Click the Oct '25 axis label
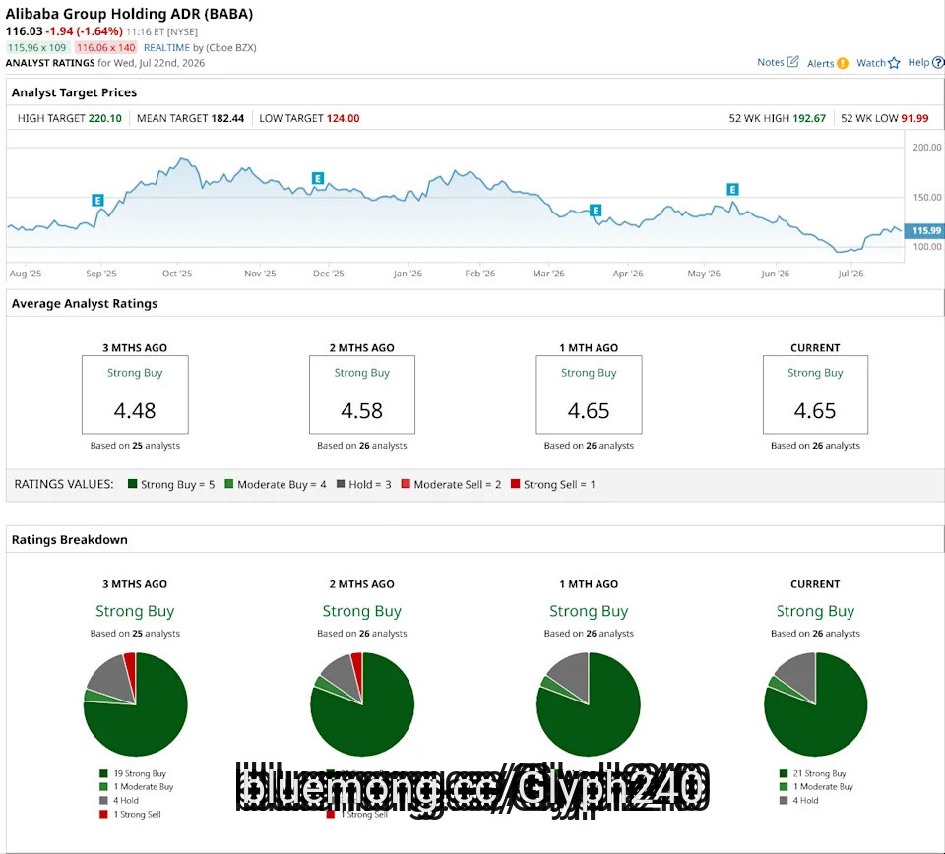The width and height of the screenshot is (945, 854). pos(177,274)
